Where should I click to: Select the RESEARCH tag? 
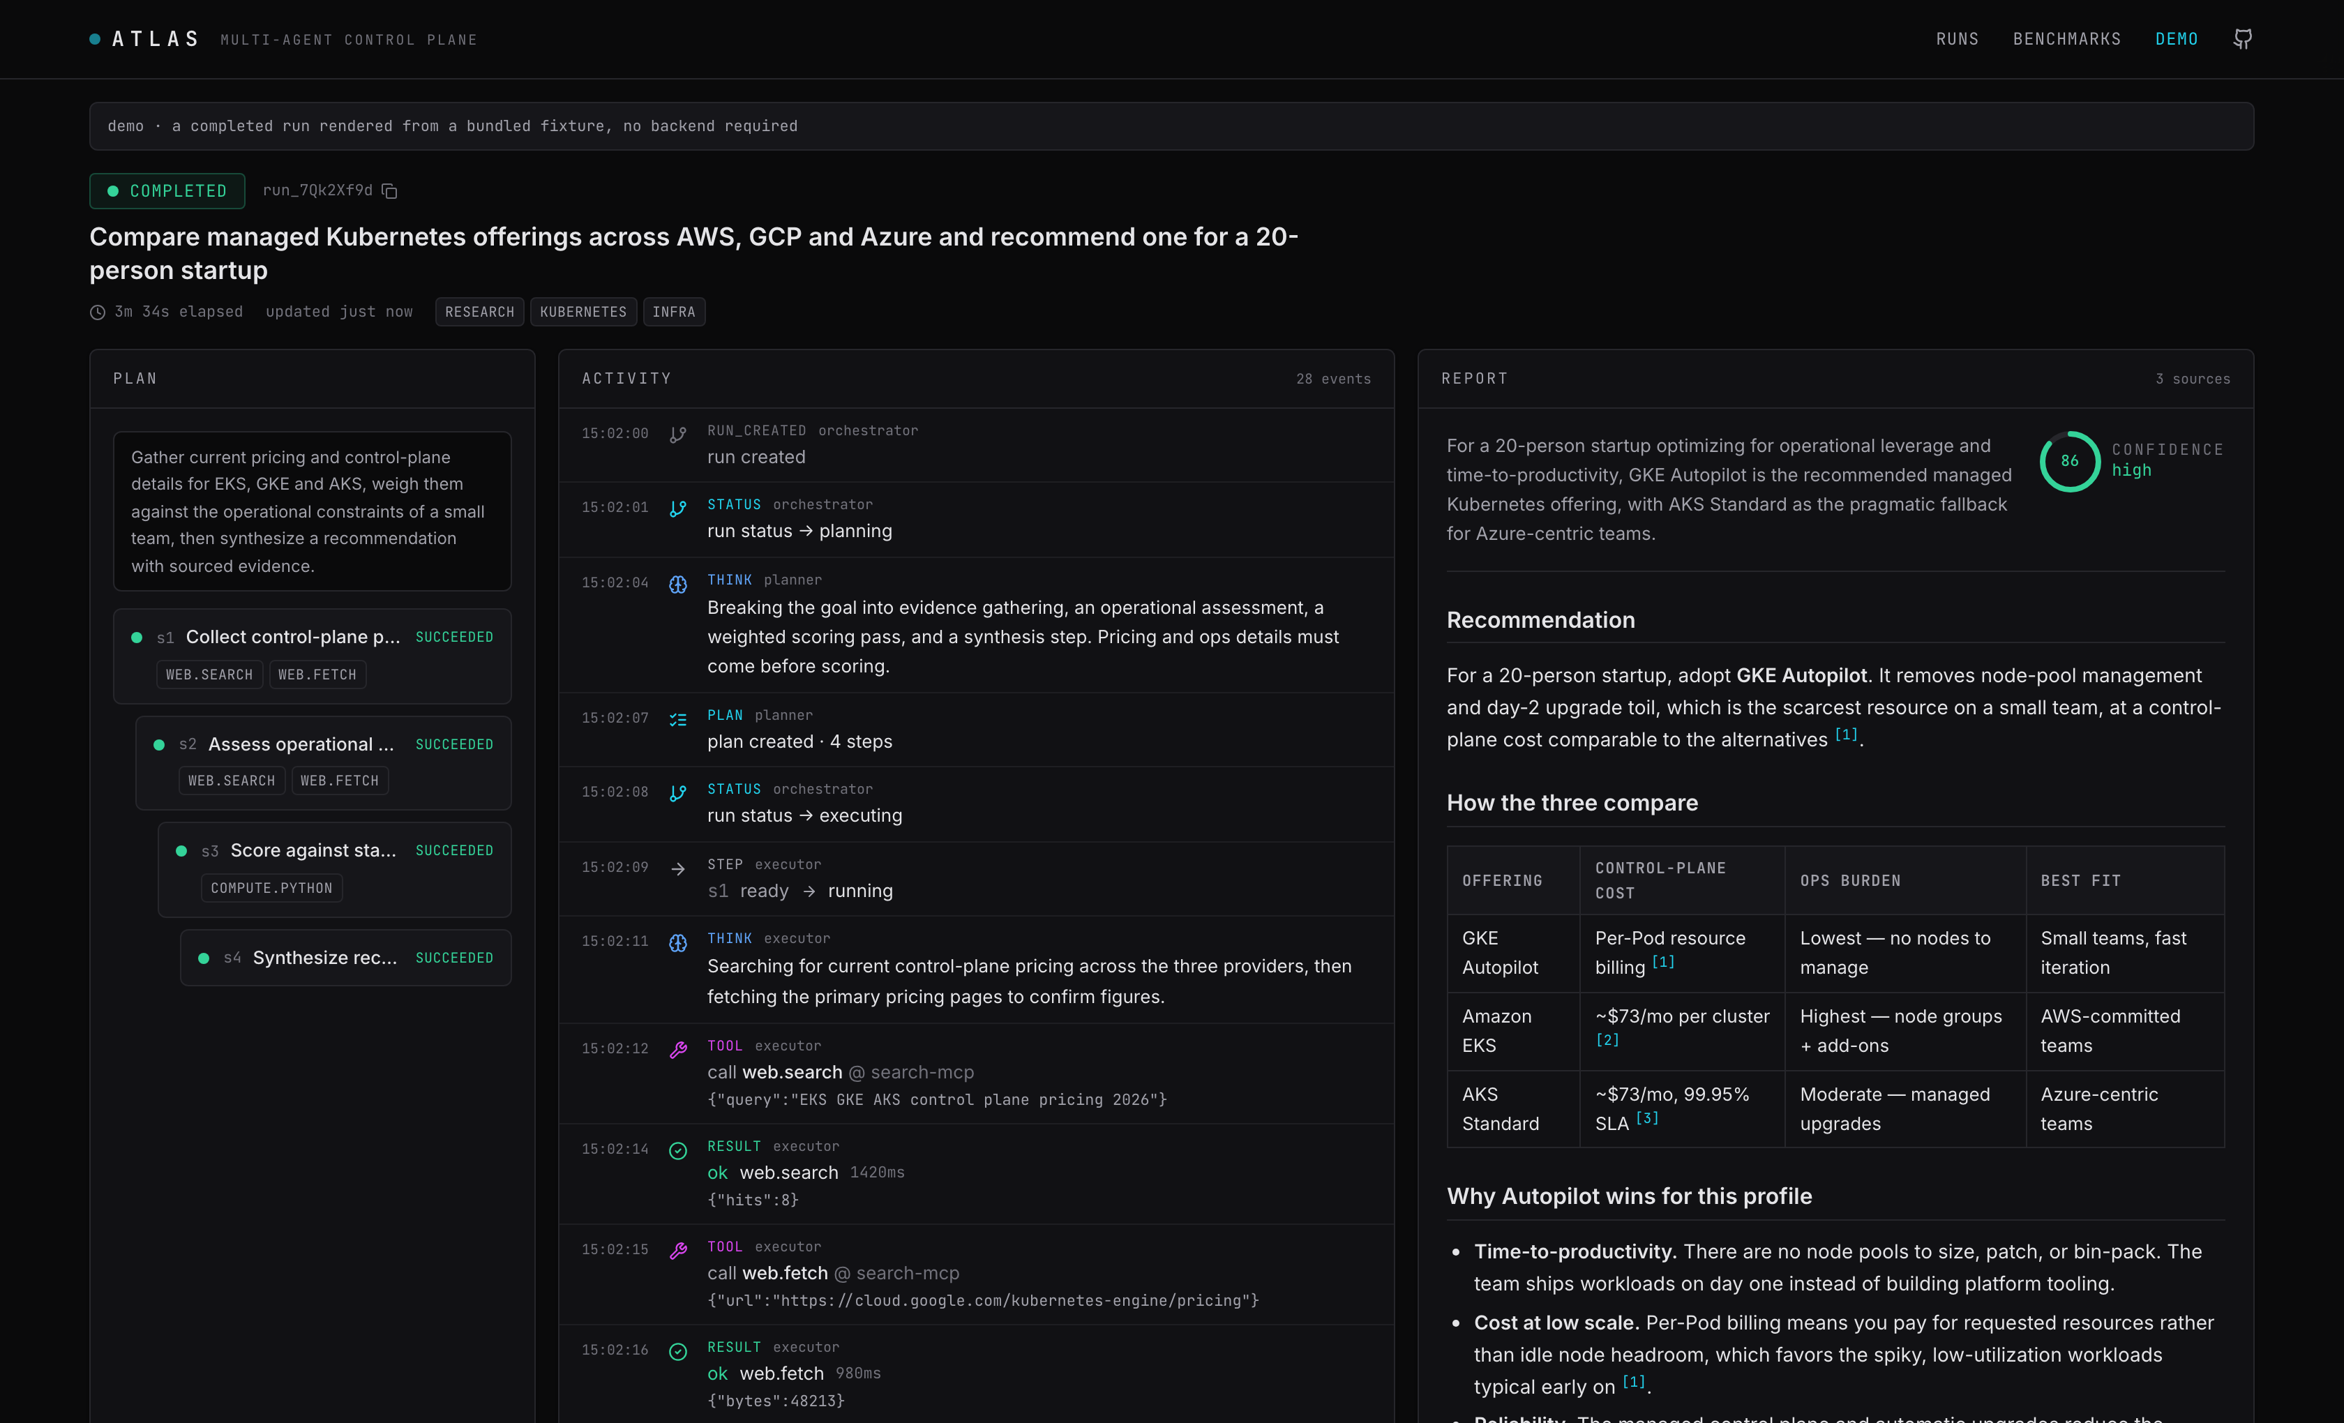(x=479, y=312)
